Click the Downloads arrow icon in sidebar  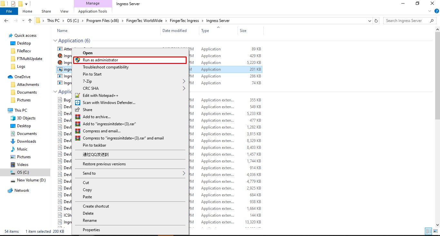coord(13,141)
